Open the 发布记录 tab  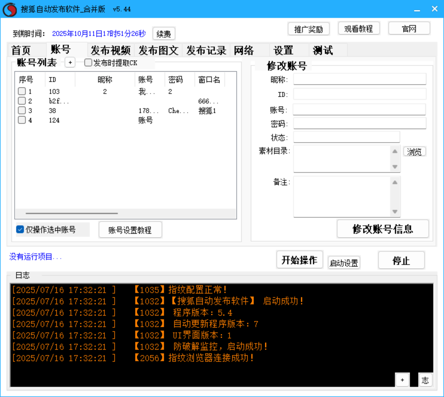click(206, 50)
